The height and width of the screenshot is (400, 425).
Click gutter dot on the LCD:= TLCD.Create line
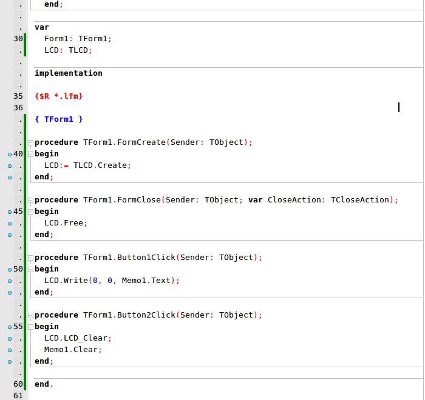(10, 166)
